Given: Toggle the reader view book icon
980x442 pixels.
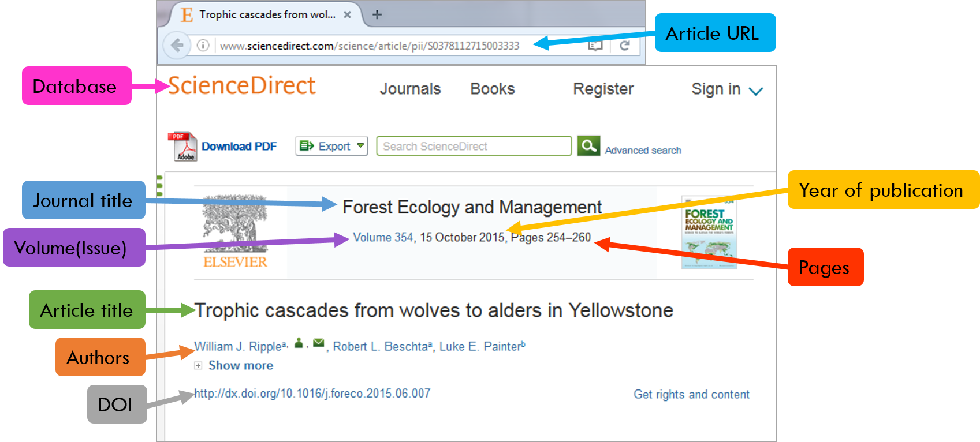Looking at the screenshot, I should click(x=595, y=46).
